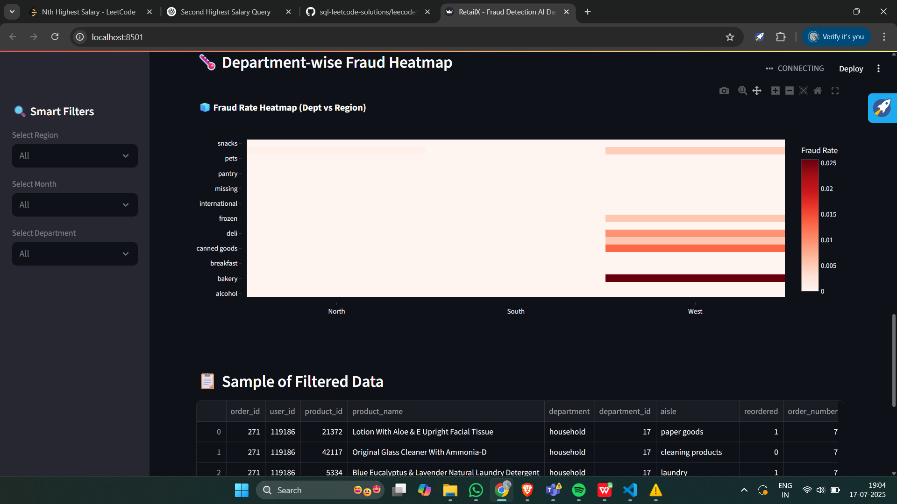Screen dimensions: 897x504
Task: Click the dark red bakery West heatmap cell
Action: [695, 278]
